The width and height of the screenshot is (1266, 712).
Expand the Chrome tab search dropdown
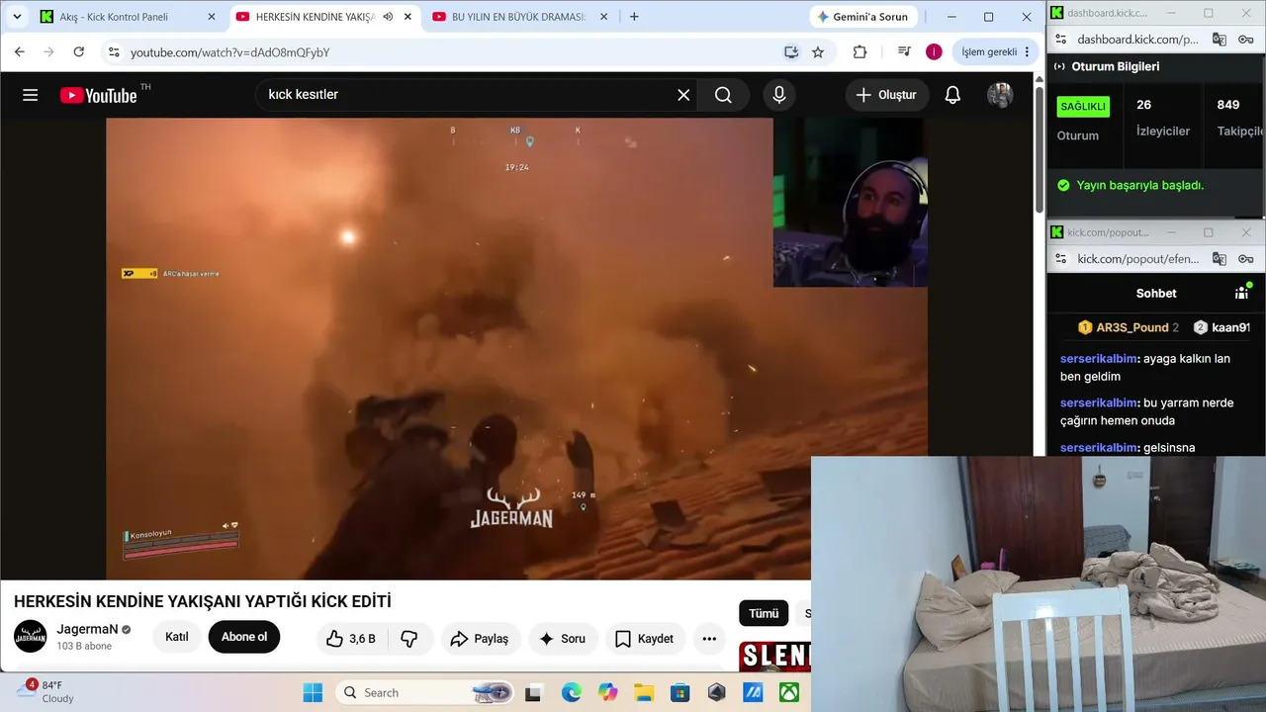pos(17,17)
